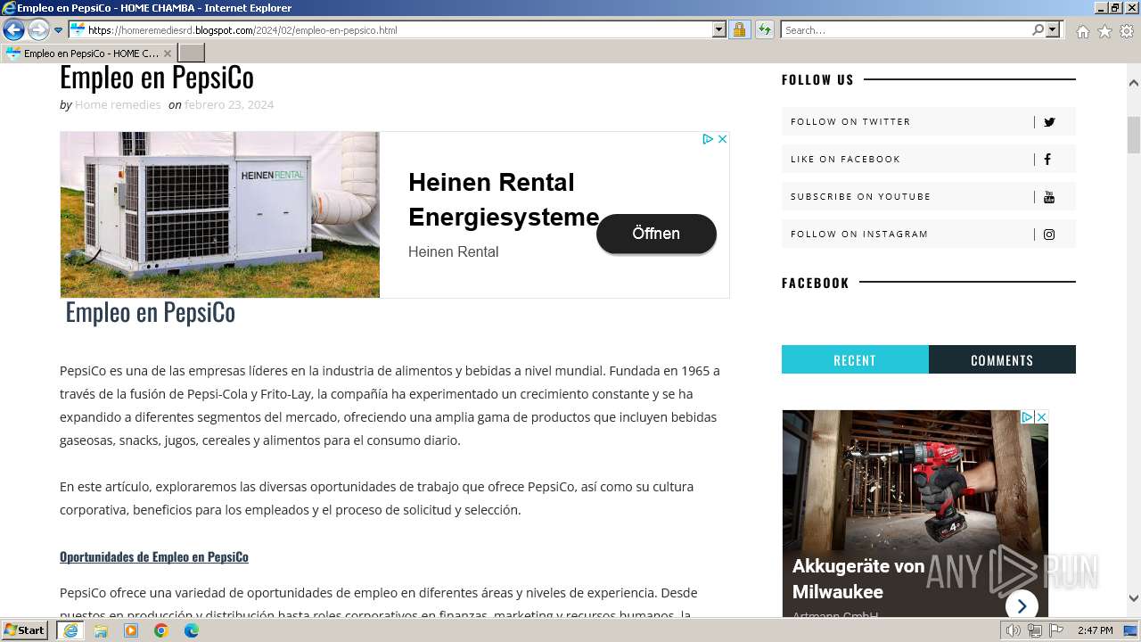Switch to the Recent tab
Image resolution: width=1141 pixels, height=642 pixels.
tap(855, 359)
